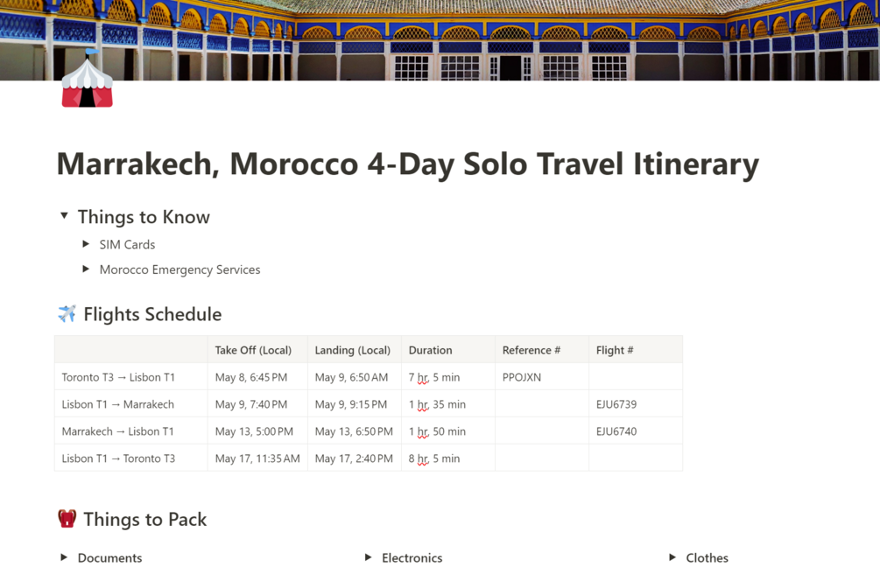The image size is (880, 581).
Task: Click the Flight # column header
Action: click(615, 350)
